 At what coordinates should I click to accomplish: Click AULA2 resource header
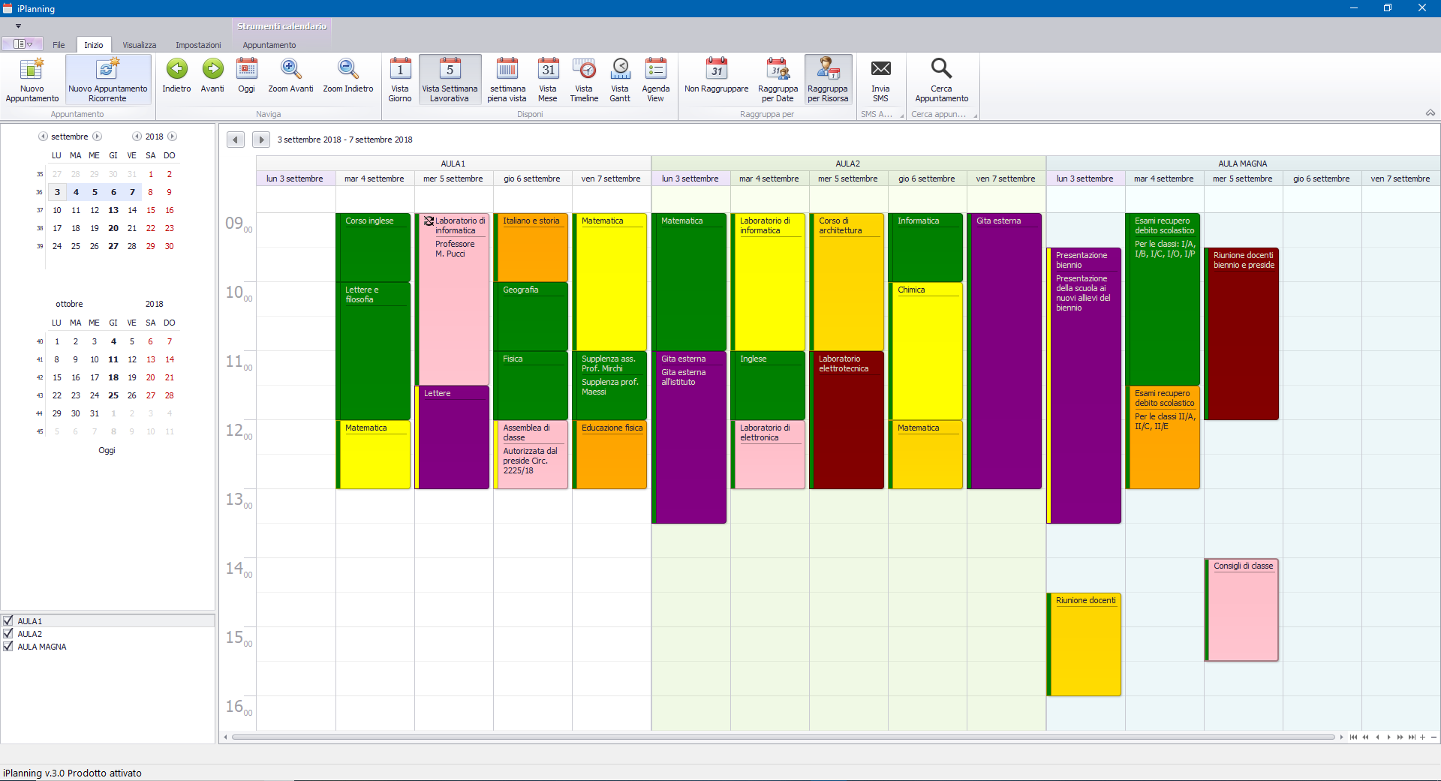(x=848, y=164)
